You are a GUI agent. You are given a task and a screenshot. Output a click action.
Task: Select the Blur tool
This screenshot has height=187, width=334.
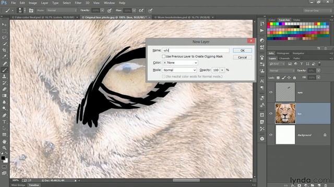4,102
